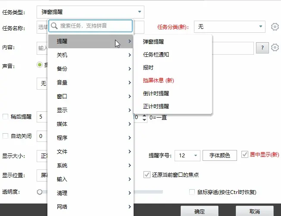The width and height of the screenshot is (281, 216).
Task: Expand the 系统 menu category
Action: (91, 166)
